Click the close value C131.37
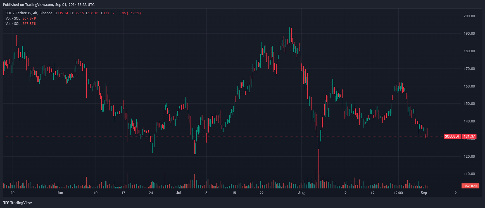The image size is (485, 208). 108,13
